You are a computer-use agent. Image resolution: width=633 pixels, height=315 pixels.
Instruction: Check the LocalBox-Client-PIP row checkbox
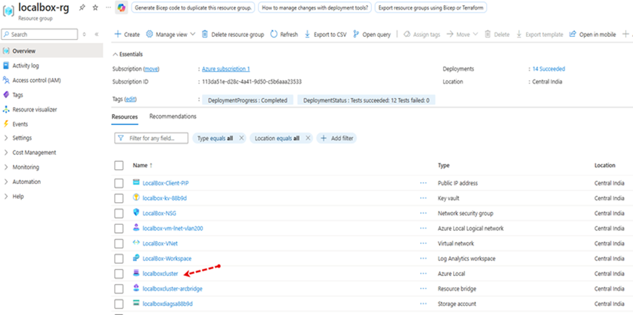[x=119, y=183]
